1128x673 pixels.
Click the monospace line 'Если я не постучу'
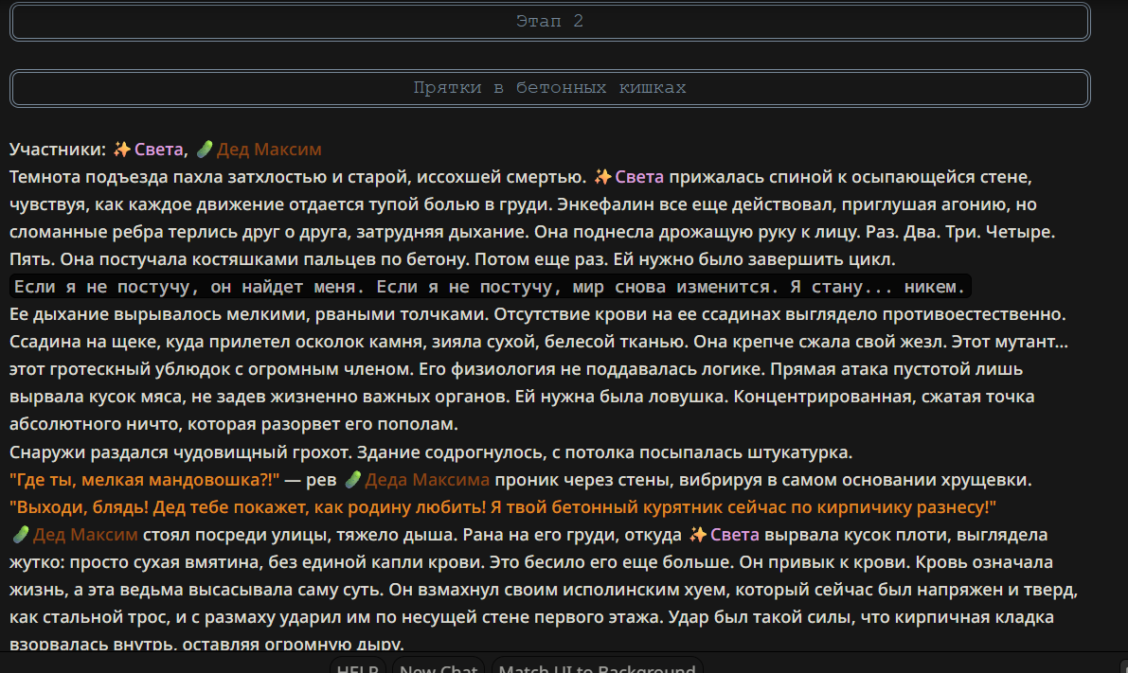[x=490, y=286]
